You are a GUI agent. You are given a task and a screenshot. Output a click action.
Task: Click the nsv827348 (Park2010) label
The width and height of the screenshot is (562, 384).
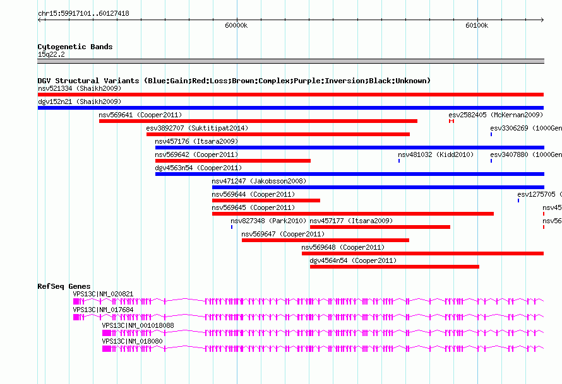(268, 221)
